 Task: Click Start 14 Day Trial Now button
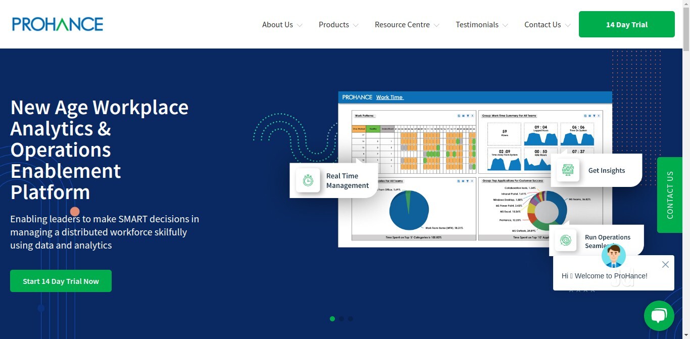61,281
